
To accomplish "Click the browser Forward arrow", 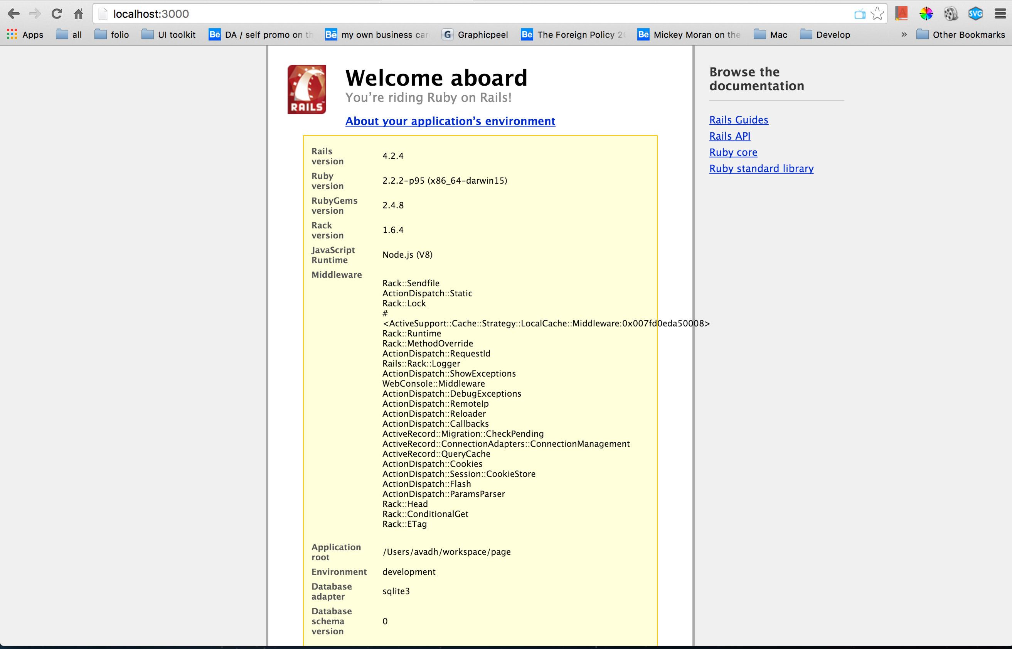I will (35, 14).
